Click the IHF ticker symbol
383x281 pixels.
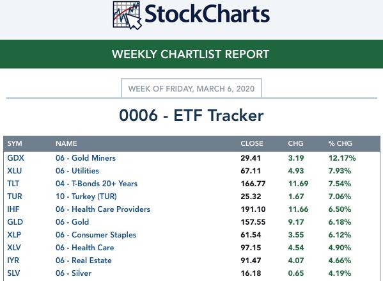click(x=13, y=209)
